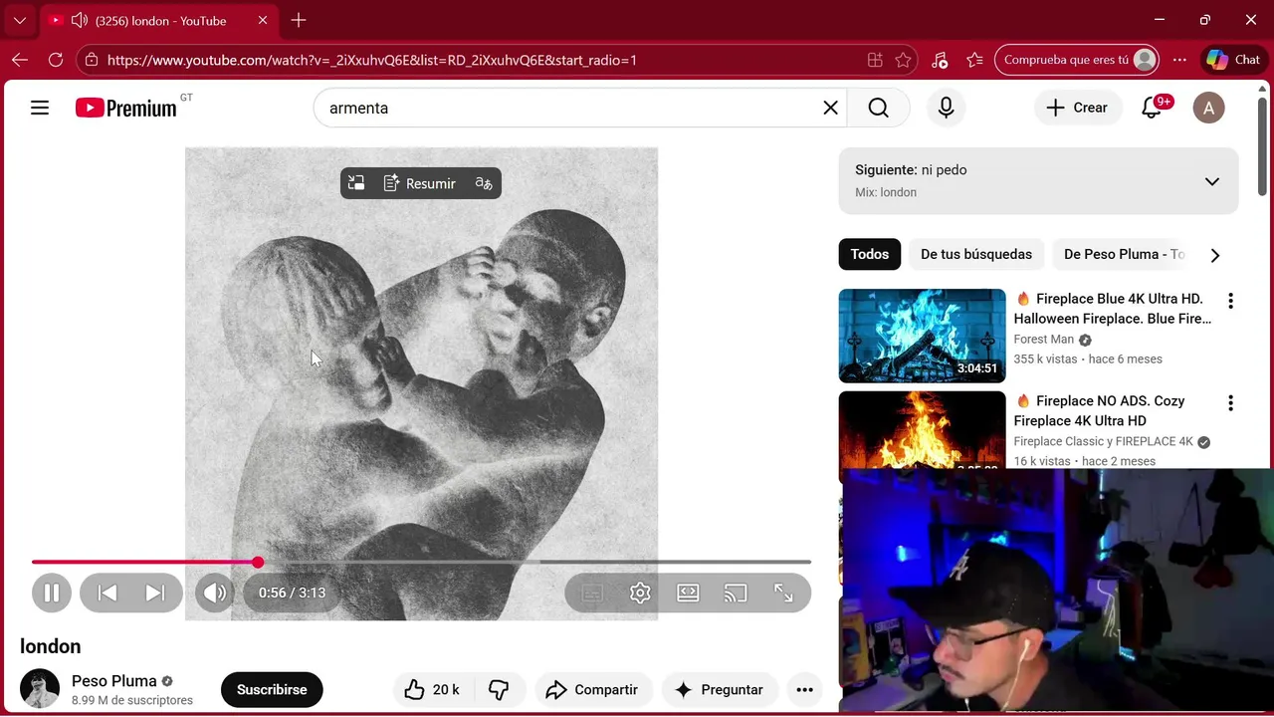Enter full screen mode
The height and width of the screenshot is (717, 1274).
783,593
